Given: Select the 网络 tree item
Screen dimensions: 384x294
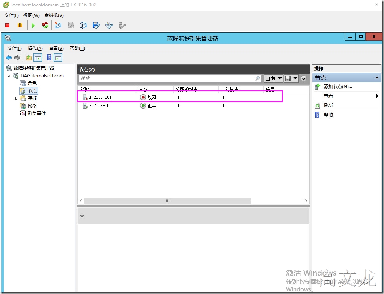Looking at the screenshot, I should tap(32, 106).
